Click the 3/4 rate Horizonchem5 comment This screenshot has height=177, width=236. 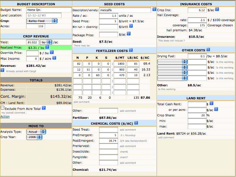click(x=133, y=141)
